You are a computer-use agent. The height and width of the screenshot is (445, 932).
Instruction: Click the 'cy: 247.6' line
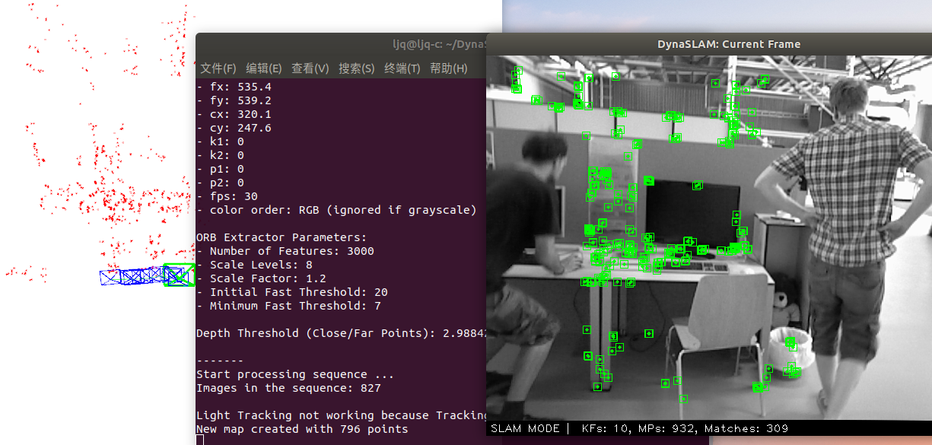tap(234, 128)
